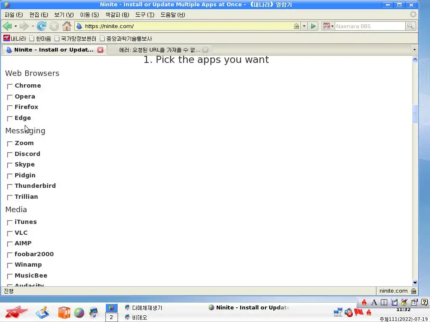Click the search magnifier button

[x=411, y=26]
